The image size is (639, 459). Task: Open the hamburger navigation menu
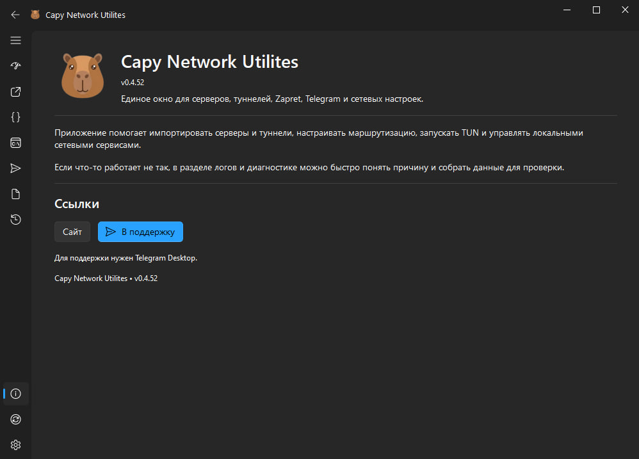pos(15,40)
